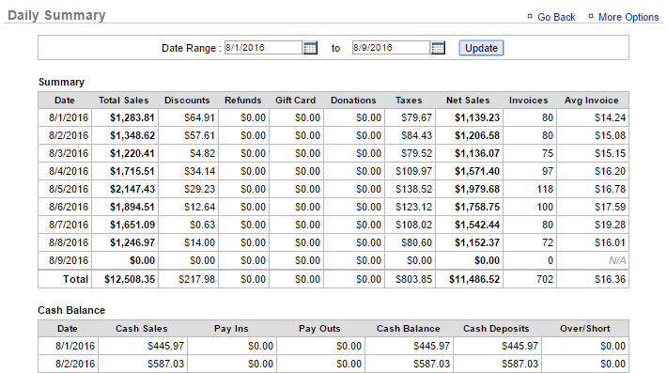Click the grand total $12,508.35
Screen dimensions: 667x373
coord(130,279)
